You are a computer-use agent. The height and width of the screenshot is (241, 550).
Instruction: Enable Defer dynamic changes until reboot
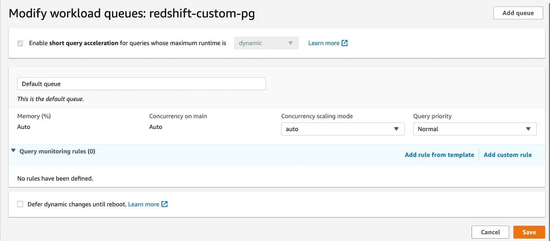click(20, 204)
